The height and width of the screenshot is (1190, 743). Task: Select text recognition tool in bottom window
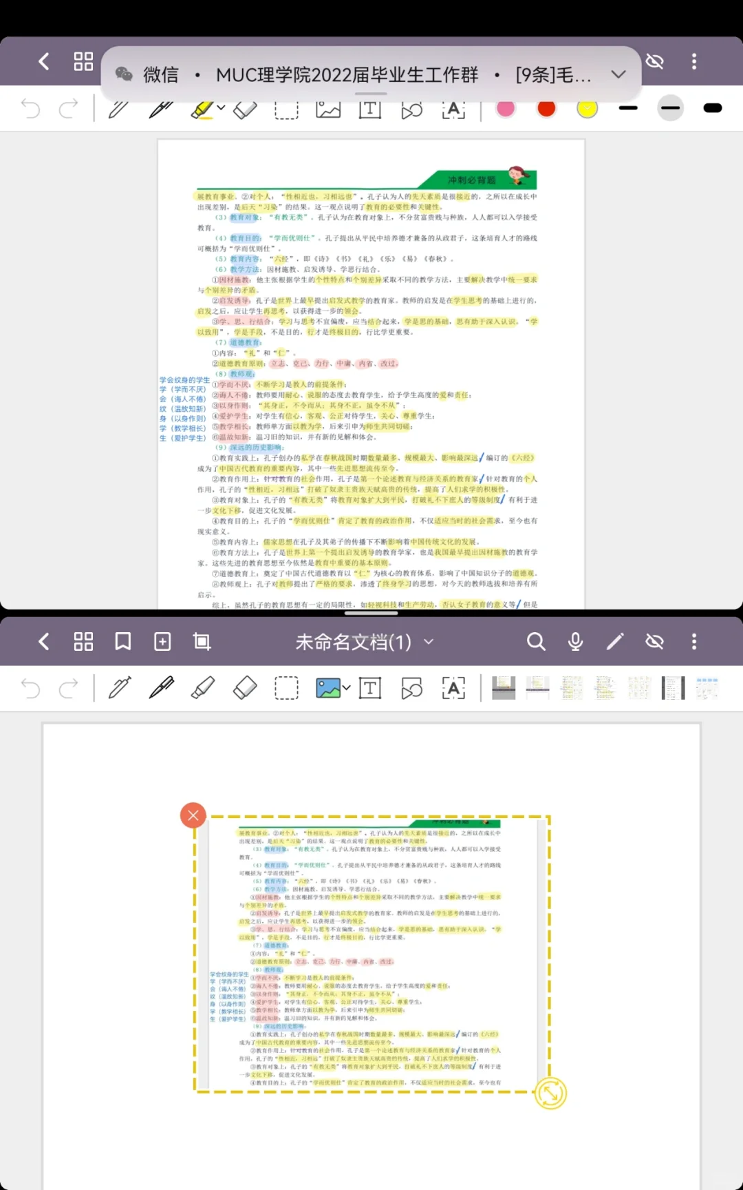(453, 688)
